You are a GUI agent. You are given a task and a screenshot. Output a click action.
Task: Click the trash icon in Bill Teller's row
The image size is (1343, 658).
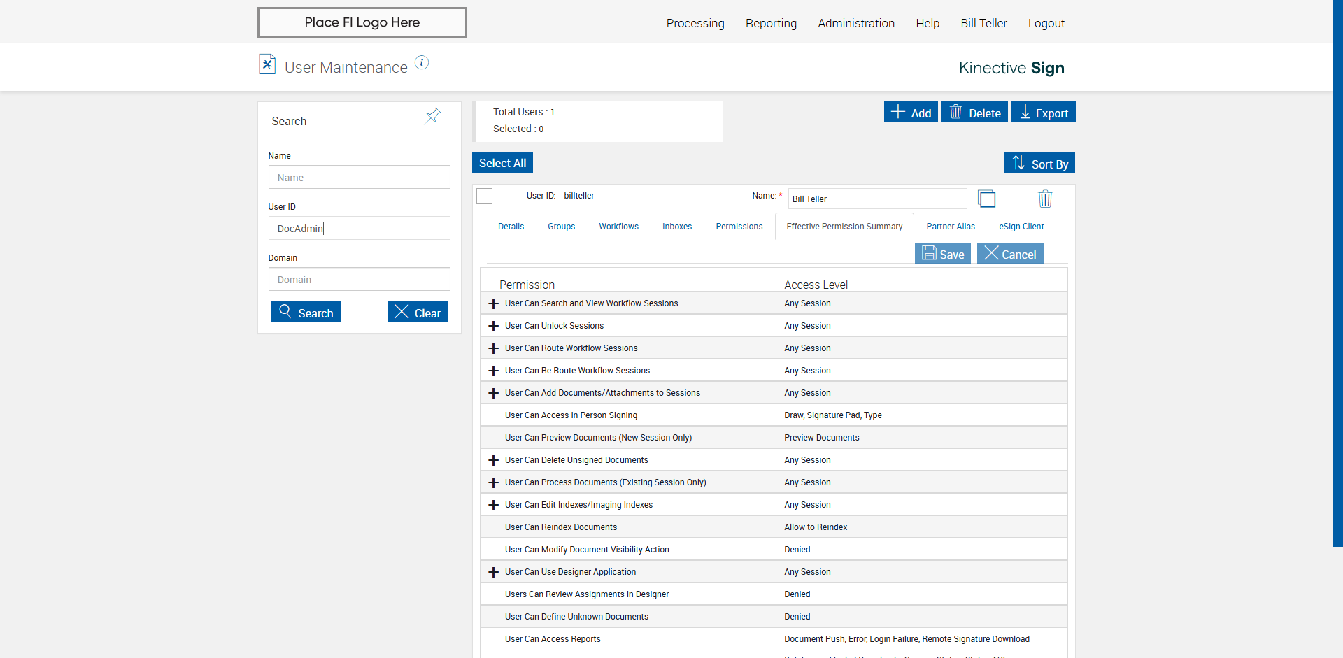(x=1044, y=199)
